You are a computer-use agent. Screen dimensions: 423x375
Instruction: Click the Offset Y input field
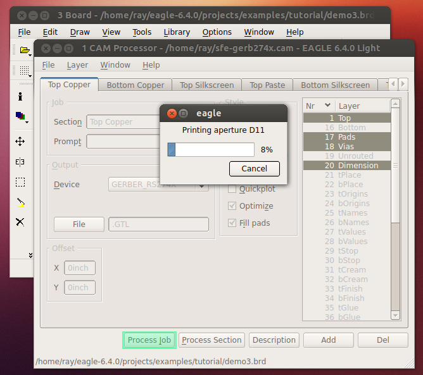pos(80,288)
